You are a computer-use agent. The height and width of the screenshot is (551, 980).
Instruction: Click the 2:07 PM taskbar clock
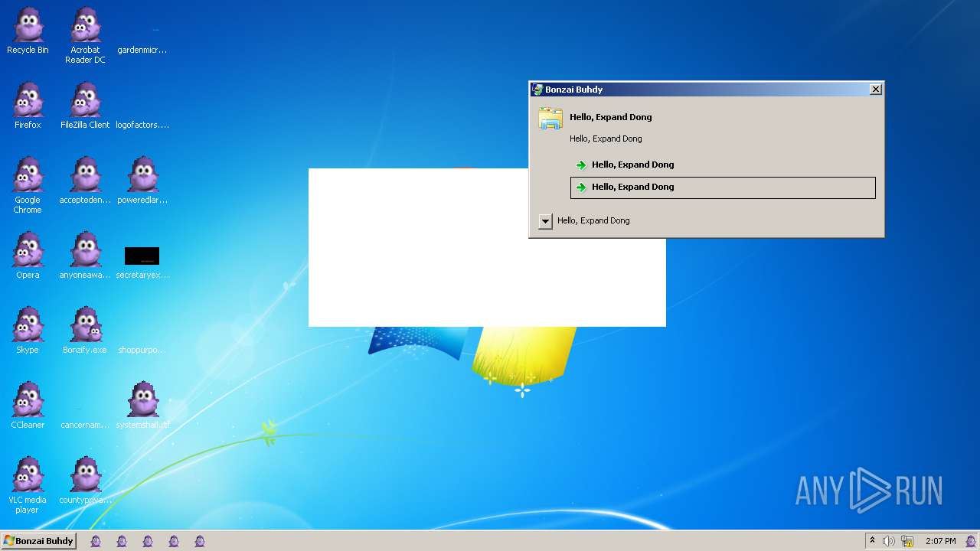(940, 541)
